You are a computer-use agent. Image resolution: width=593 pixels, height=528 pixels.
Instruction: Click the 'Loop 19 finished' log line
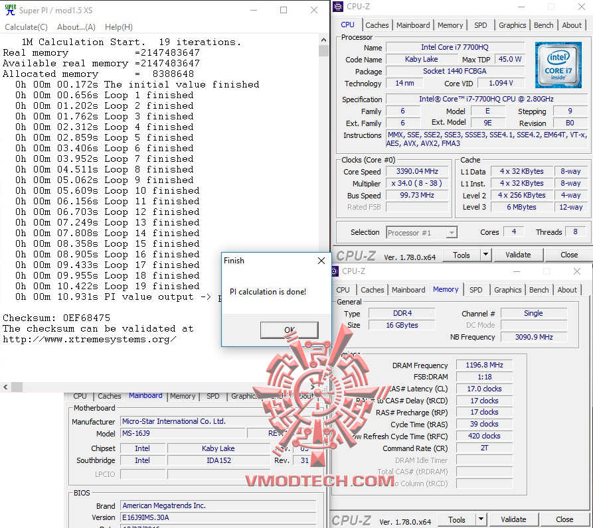pyautogui.click(x=107, y=287)
